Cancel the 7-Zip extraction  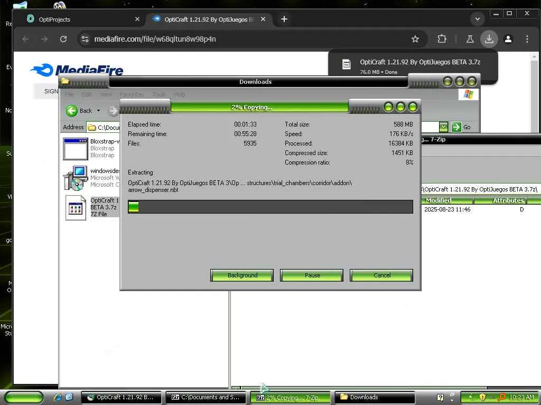(381, 275)
